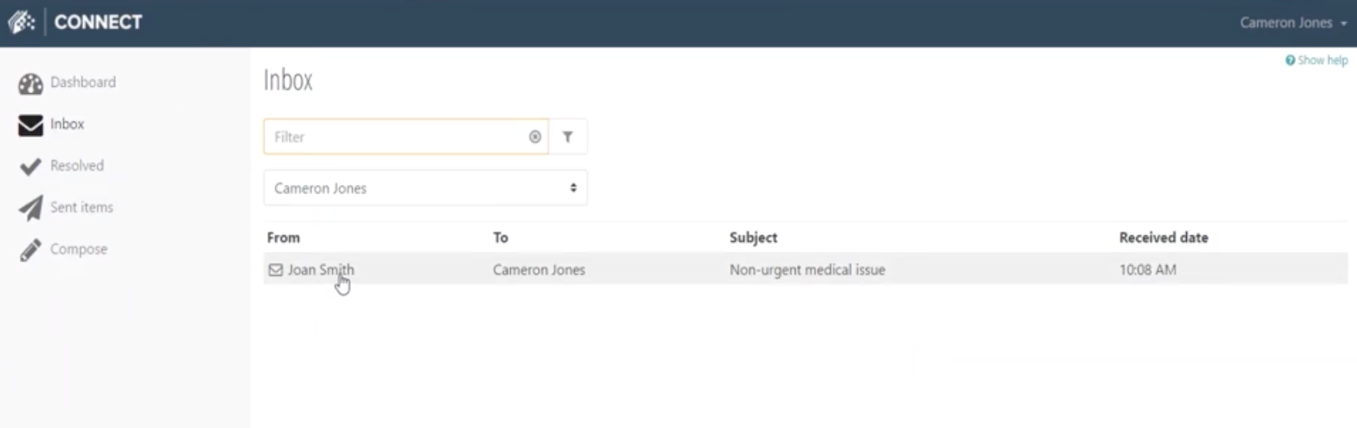Go to the Resolved menu item
This screenshot has width=1357, height=428.
coord(77,166)
